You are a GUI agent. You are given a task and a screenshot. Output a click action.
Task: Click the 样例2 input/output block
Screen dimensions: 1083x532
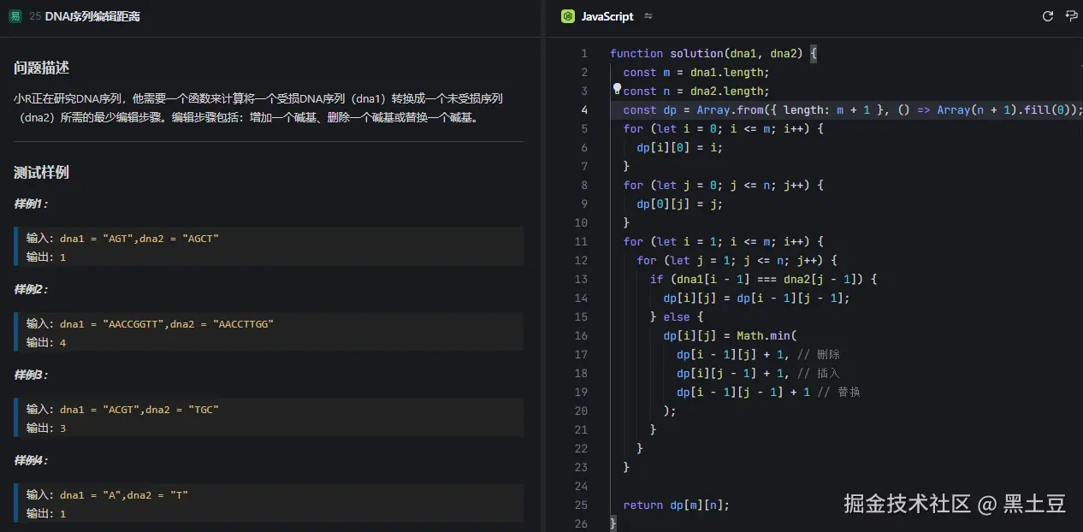[x=269, y=333]
